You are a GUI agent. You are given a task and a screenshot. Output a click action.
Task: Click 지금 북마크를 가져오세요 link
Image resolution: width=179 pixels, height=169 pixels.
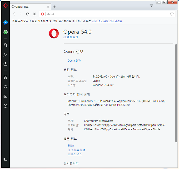pos(107,21)
